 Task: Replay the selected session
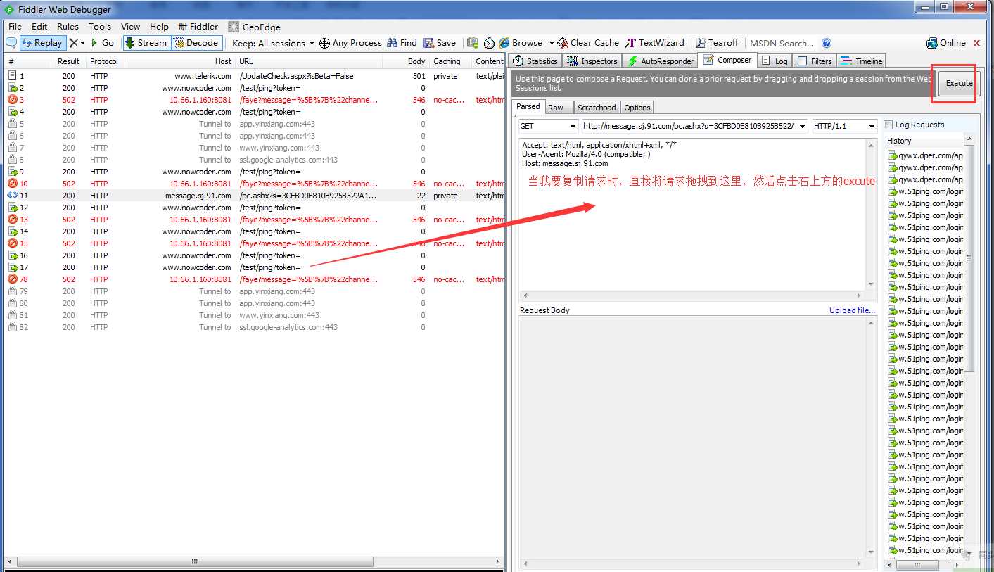click(x=42, y=43)
